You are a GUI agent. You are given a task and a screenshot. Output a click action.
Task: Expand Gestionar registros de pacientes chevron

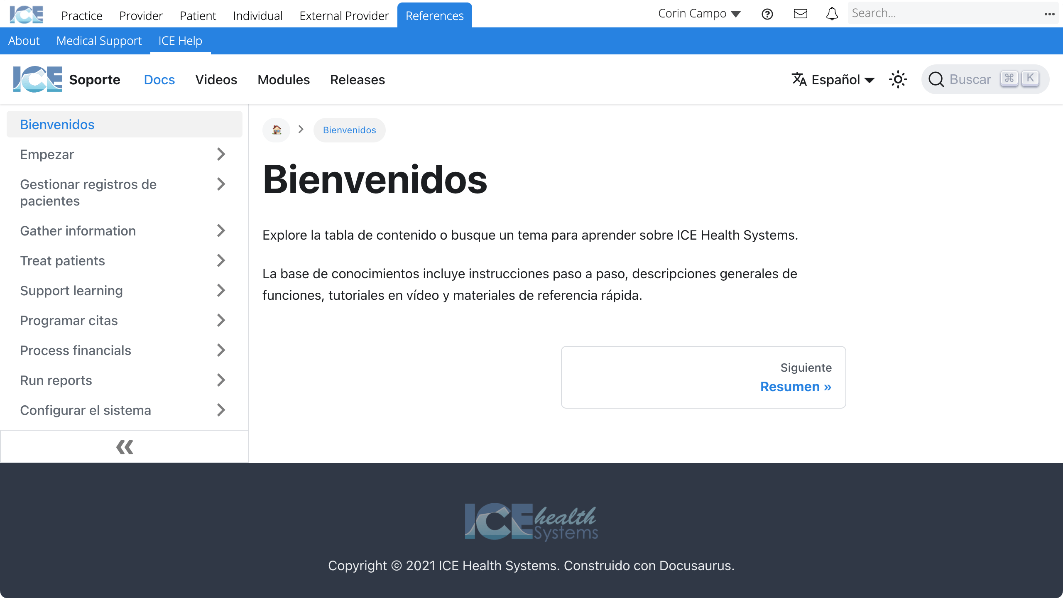tap(221, 184)
